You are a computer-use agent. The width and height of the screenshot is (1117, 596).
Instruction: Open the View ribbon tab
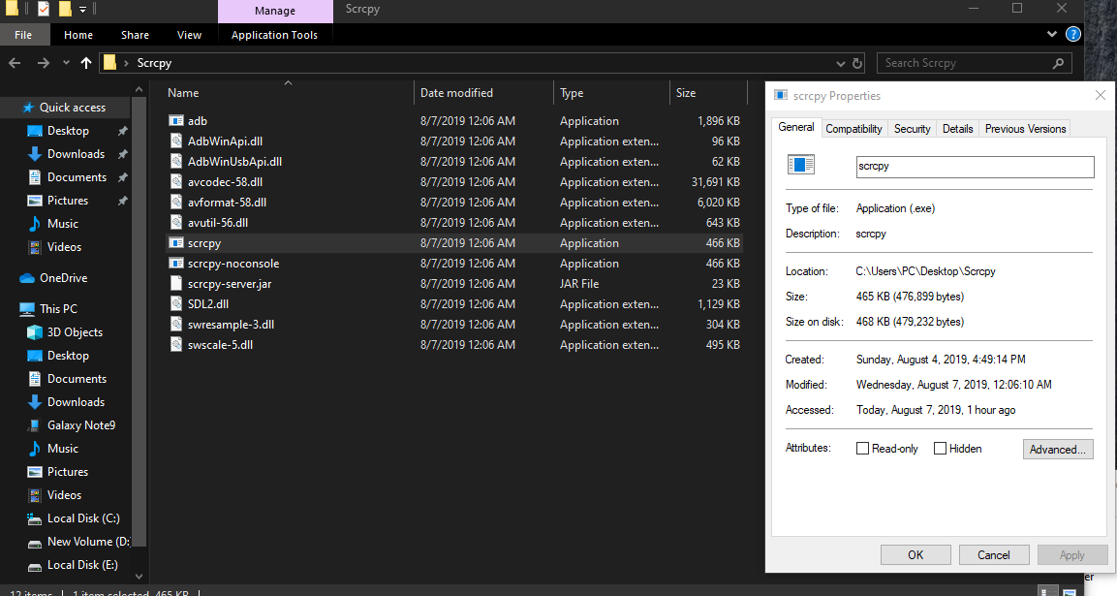click(189, 34)
